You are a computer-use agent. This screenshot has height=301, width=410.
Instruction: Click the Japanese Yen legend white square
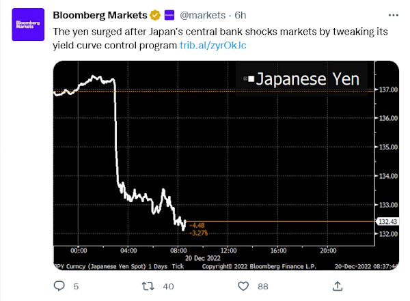pos(251,78)
